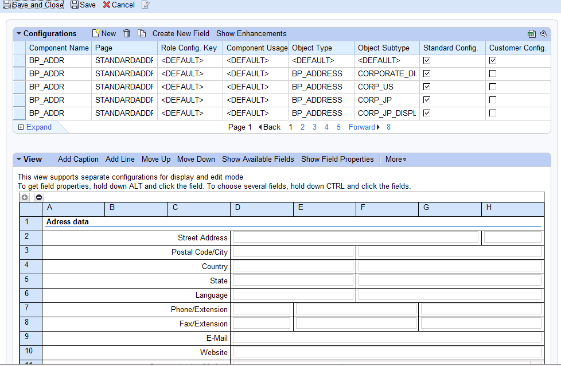Click the Object Subtype column header
Screen dimensions: 561x366
[x=387, y=48]
